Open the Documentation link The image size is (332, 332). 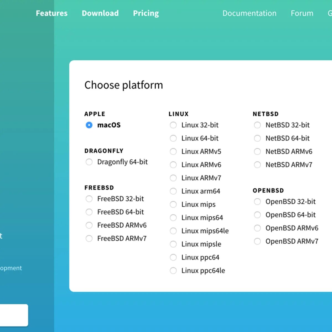pos(249,13)
